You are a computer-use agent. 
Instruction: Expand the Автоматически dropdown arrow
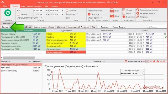coord(141,61)
